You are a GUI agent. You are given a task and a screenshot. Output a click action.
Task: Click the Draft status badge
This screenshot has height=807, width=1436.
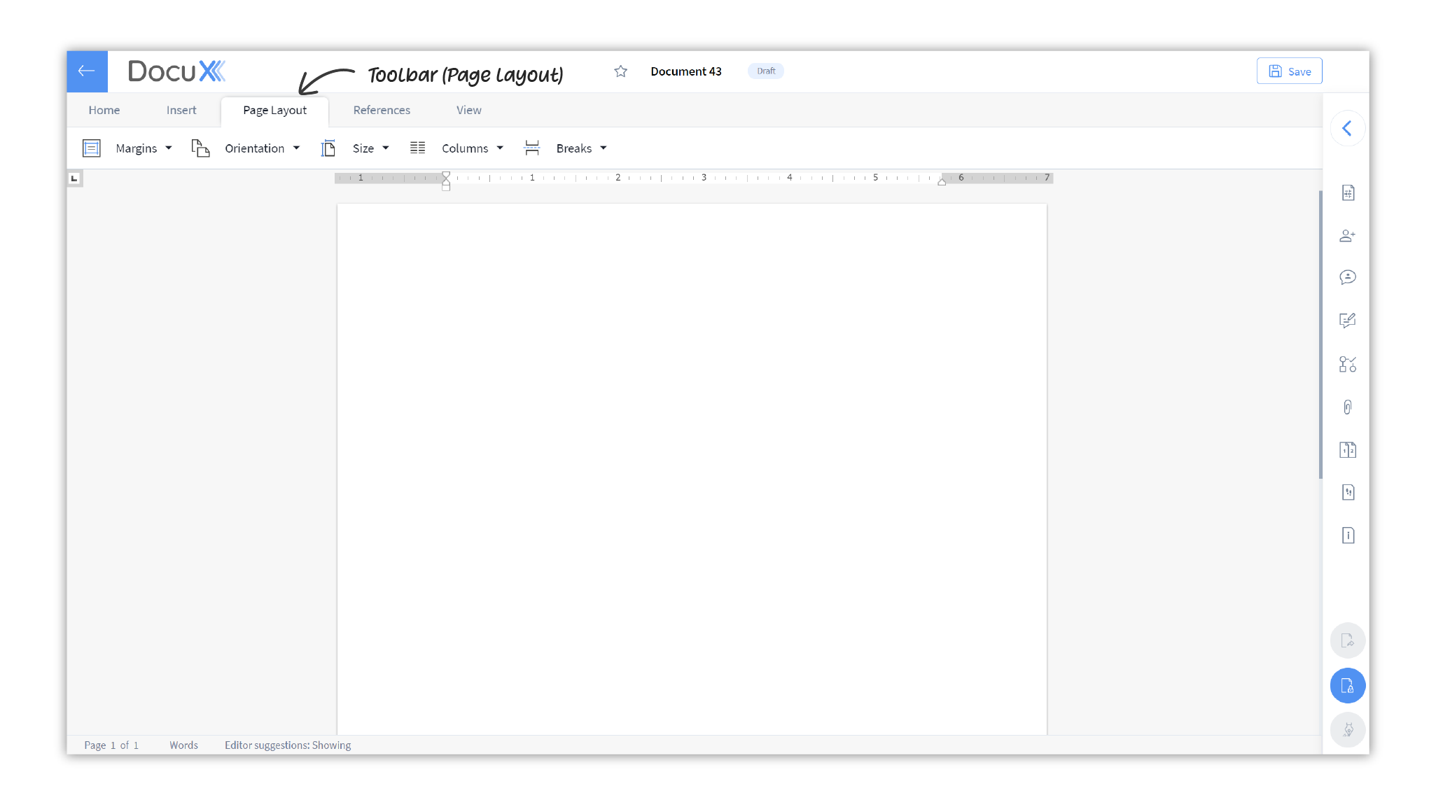point(766,71)
